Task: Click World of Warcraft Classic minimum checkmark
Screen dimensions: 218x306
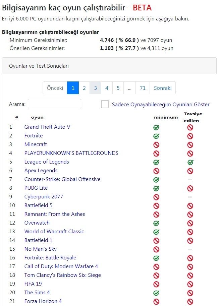Action: [x=156, y=232]
